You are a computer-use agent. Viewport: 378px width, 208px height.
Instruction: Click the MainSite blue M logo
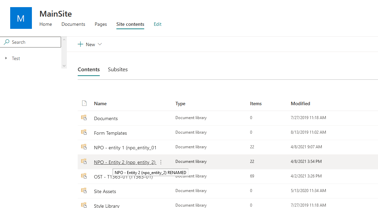tap(21, 18)
